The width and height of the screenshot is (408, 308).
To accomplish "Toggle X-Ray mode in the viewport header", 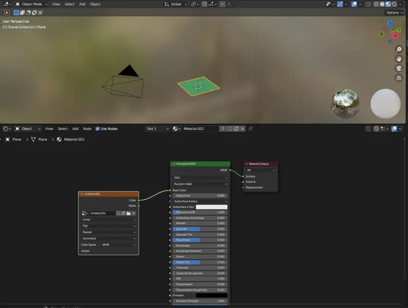I will tap(368, 4).
